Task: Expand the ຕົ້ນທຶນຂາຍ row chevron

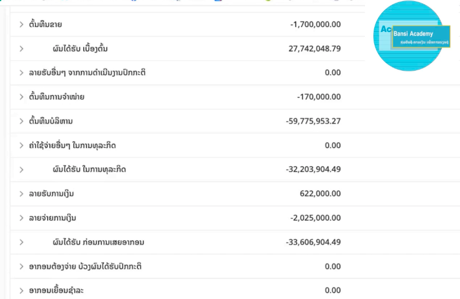Action: point(21,24)
